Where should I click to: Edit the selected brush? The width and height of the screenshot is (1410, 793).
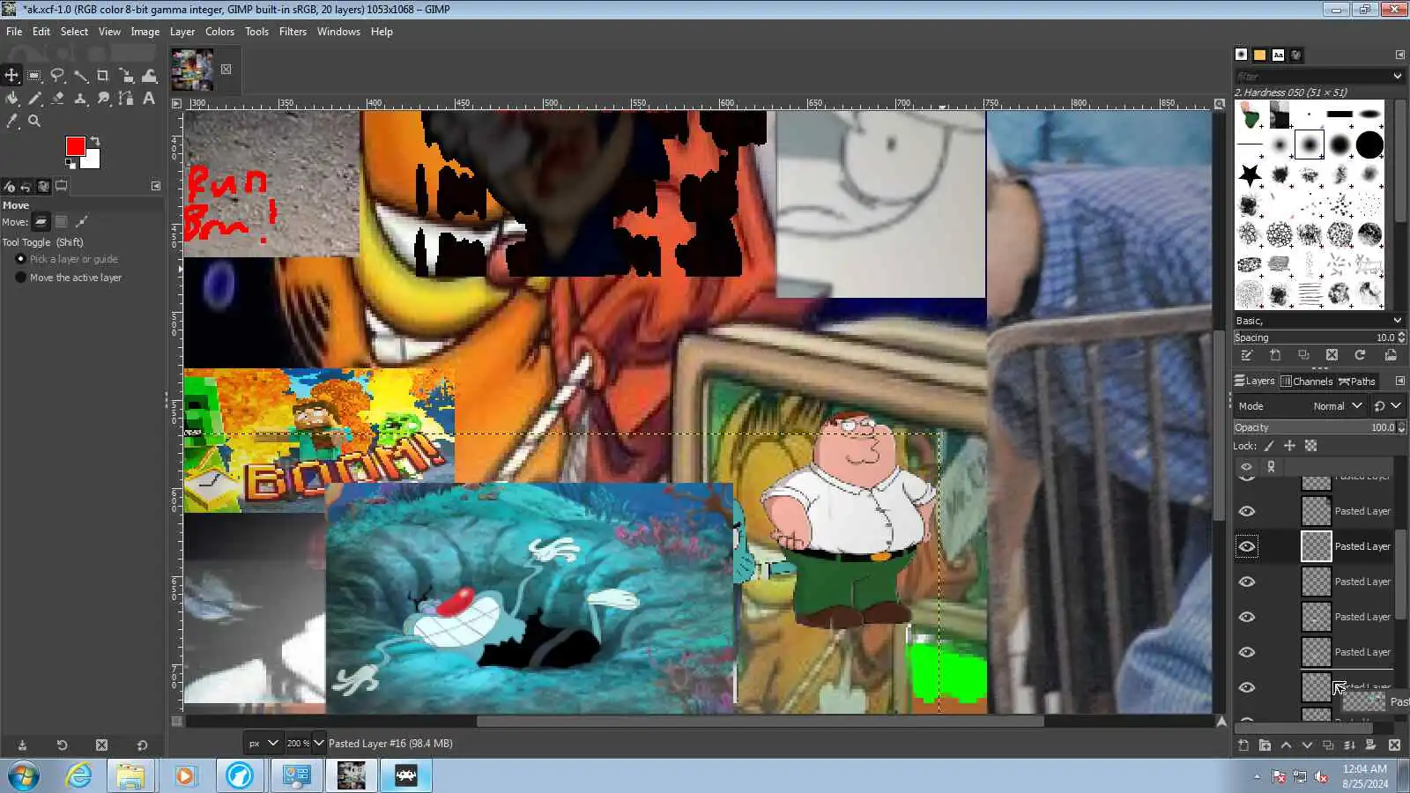[1246, 355]
